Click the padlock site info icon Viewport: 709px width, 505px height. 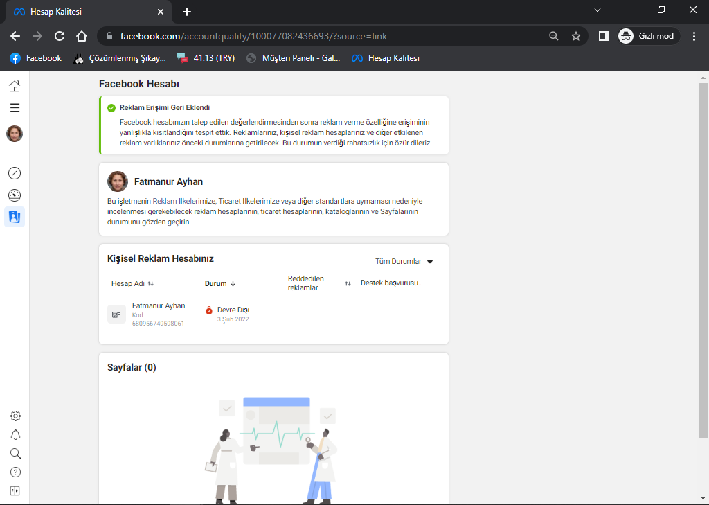point(109,36)
